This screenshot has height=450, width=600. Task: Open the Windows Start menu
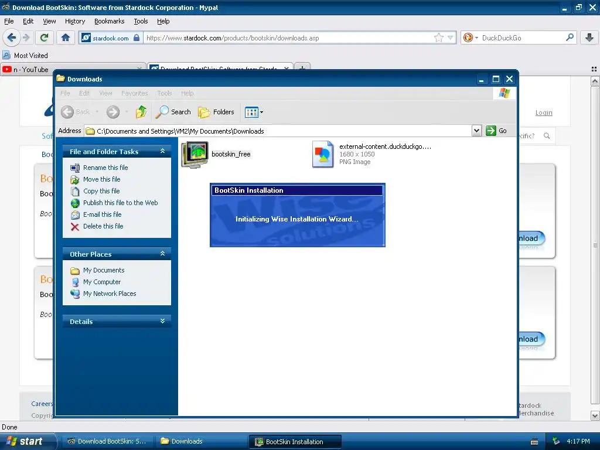click(28, 441)
